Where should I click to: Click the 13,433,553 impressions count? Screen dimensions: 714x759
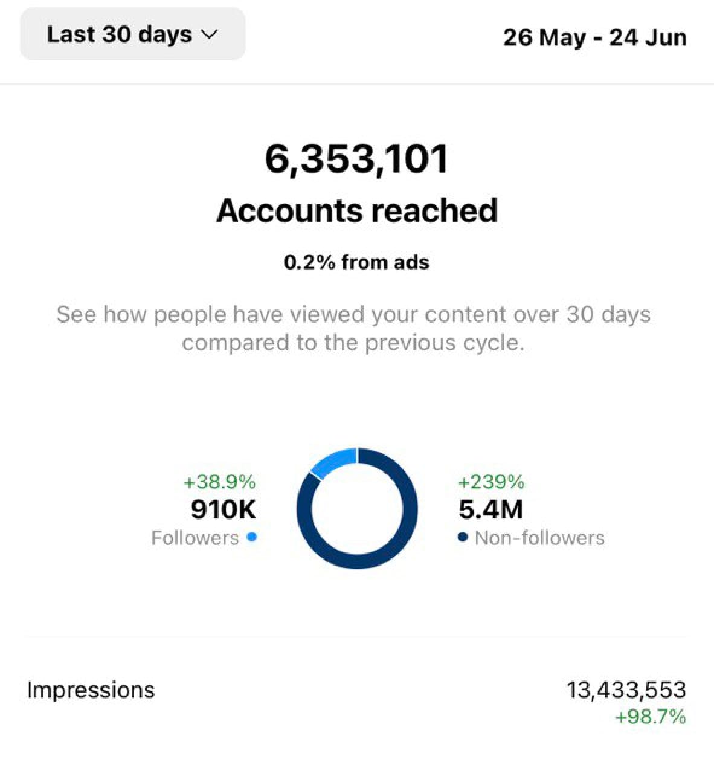[x=626, y=690]
